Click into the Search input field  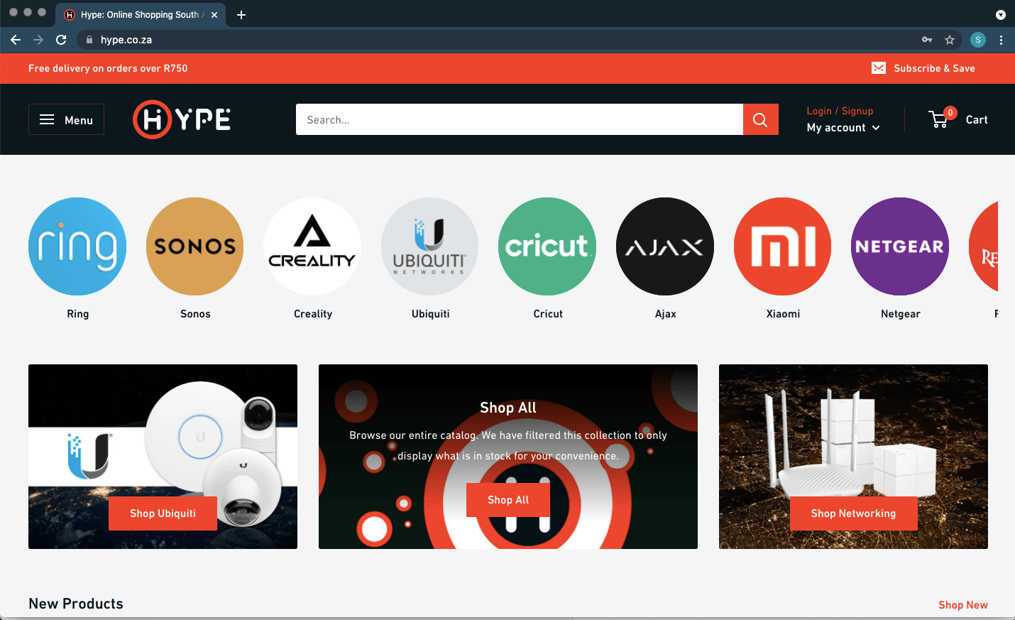coord(519,120)
